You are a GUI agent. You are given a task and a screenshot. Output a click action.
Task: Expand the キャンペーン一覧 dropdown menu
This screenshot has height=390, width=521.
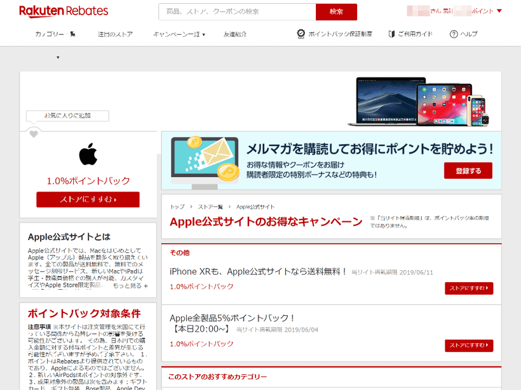click(x=177, y=34)
